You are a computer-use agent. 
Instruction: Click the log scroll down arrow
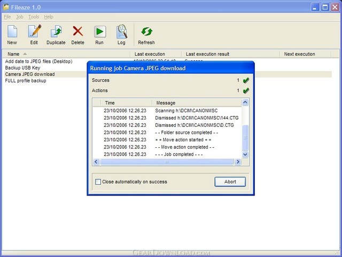tap(245, 155)
